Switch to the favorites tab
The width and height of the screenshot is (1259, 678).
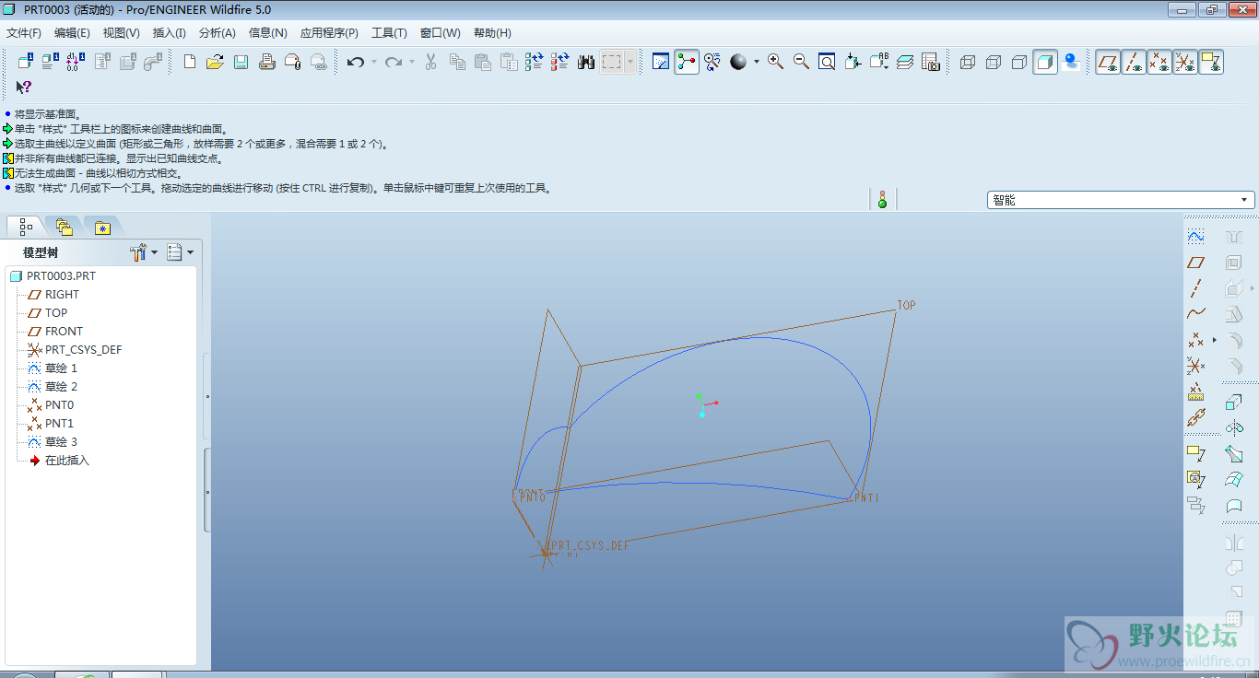(102, 227)
